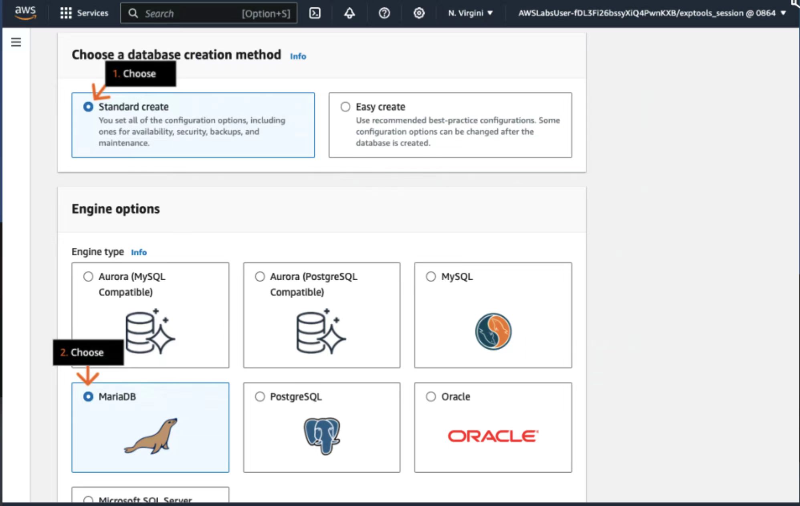Choose Aurora (MySQL Compatible) radio button
This screenshot has width=800, height=506.
tap(88, 276)
